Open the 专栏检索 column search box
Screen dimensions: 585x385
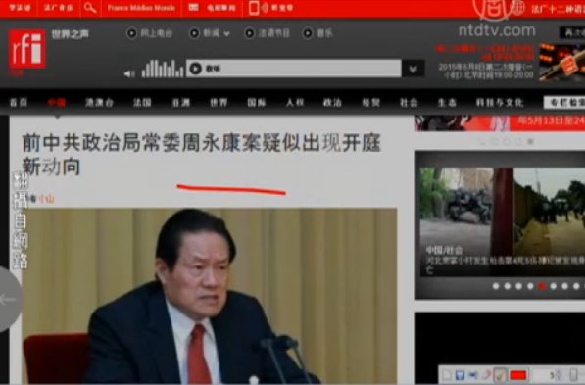564,102
